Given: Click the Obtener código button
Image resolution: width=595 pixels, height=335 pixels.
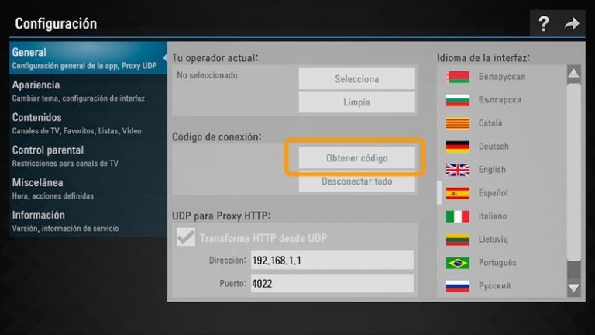Looking at the screenshot, I should 356,157.
